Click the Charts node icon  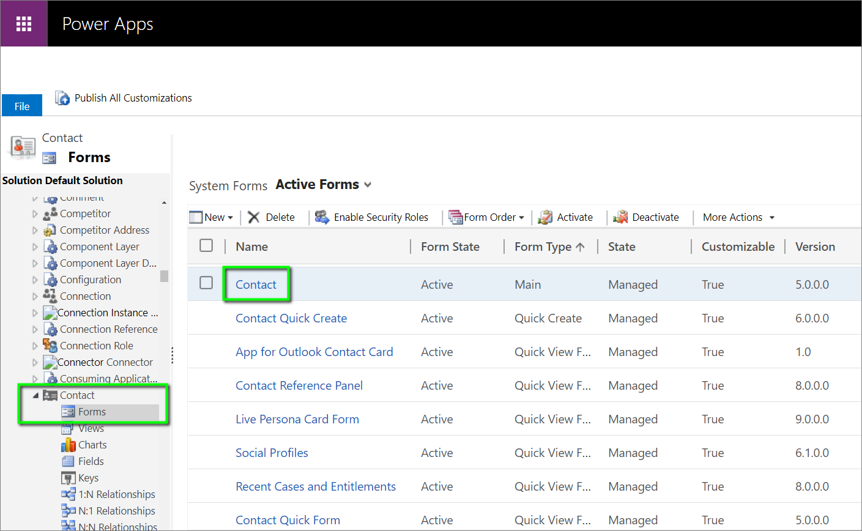click(x=69, y=445)
